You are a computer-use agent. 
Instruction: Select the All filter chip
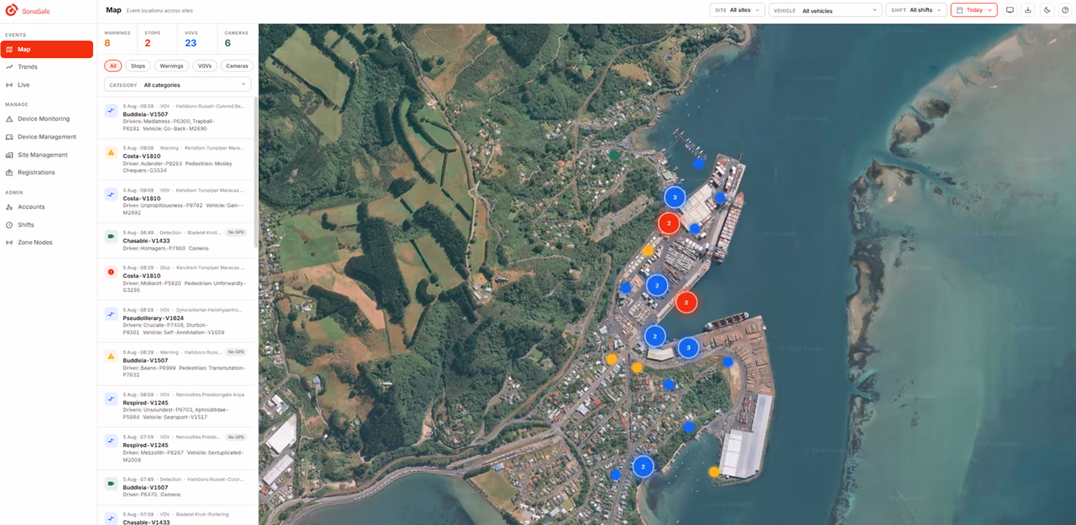[x=113, y=66]
